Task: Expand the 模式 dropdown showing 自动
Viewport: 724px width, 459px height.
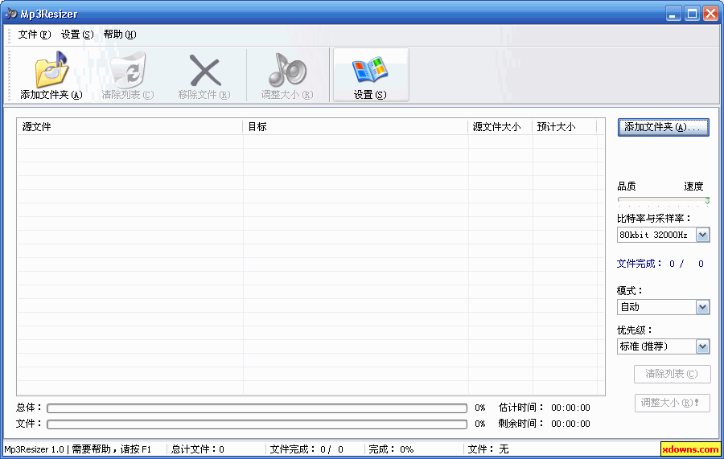Action: [x=702, y=307]
